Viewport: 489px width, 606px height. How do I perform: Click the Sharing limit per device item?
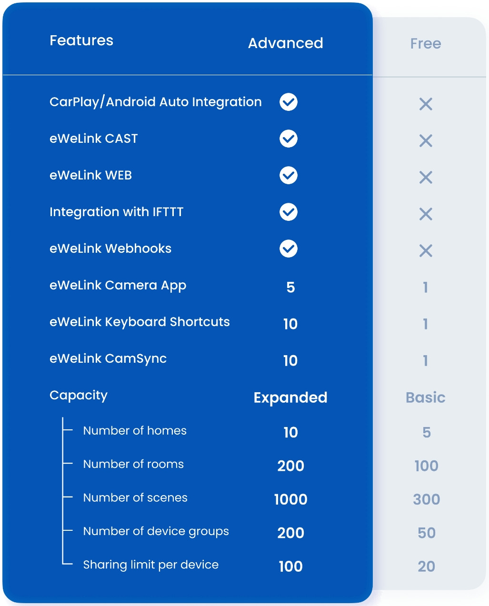(151, 565)
